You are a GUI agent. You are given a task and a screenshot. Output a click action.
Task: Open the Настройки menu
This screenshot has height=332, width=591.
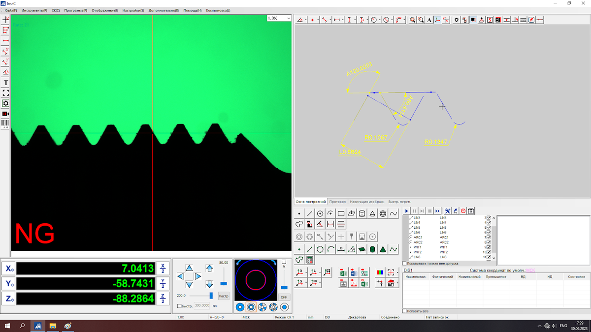pos(133,10)
